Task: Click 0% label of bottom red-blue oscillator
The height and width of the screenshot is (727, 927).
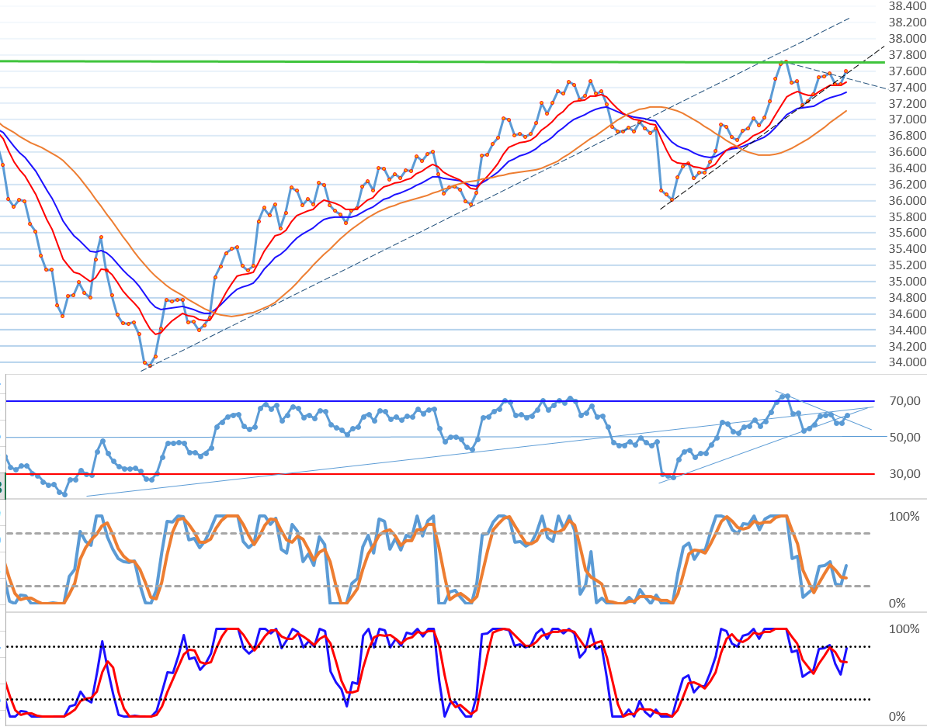Action: click(x=897, y=717)
